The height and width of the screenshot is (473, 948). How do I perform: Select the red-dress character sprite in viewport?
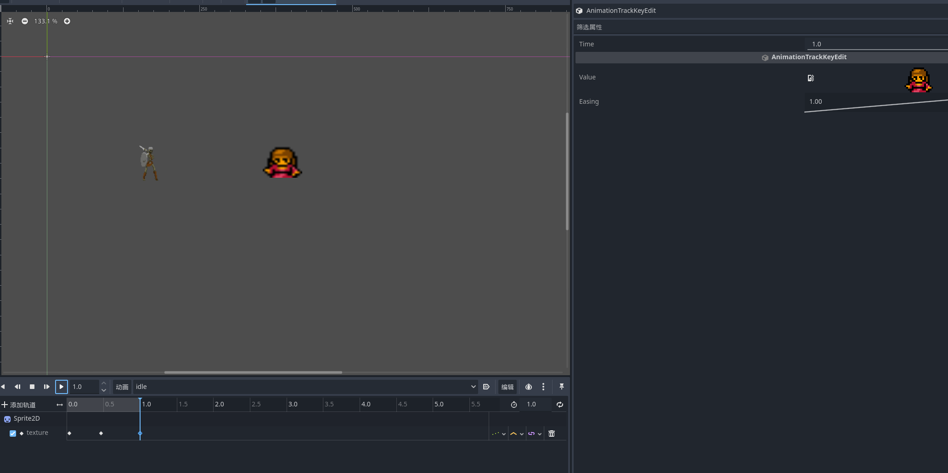point(282,163)
